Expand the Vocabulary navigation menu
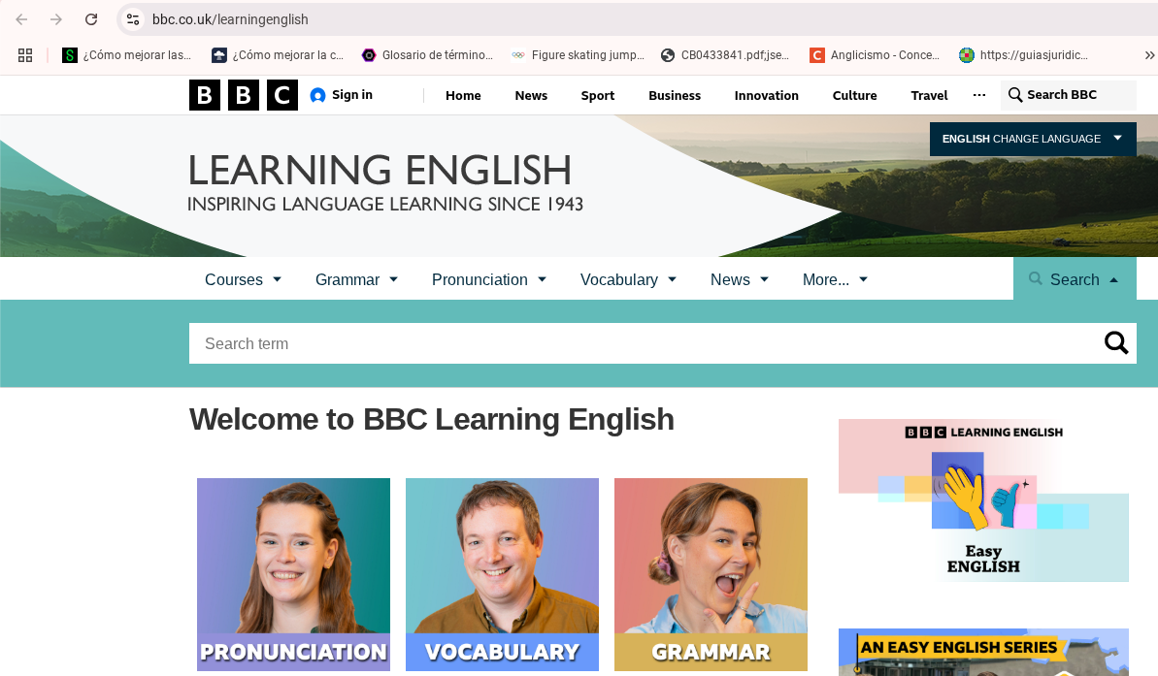 tap(628, 279)
